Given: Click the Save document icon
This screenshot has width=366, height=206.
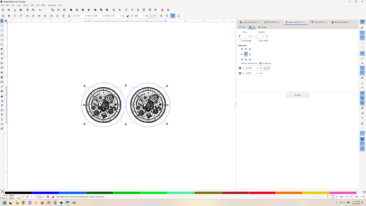Looking at the screenshot, I should 15,10.
